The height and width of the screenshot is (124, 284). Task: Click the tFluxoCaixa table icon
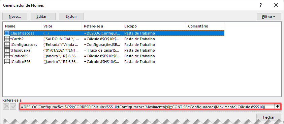pos(7,50)
